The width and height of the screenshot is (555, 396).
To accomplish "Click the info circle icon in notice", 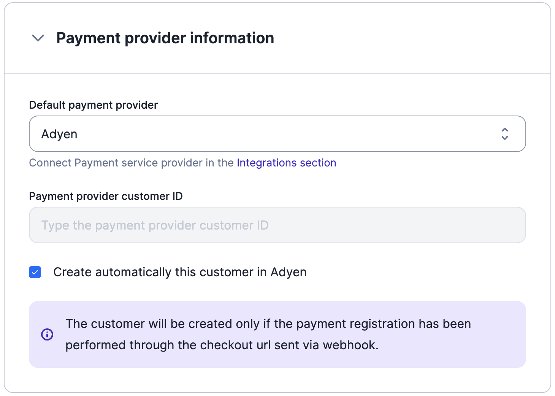I will 47,334.
